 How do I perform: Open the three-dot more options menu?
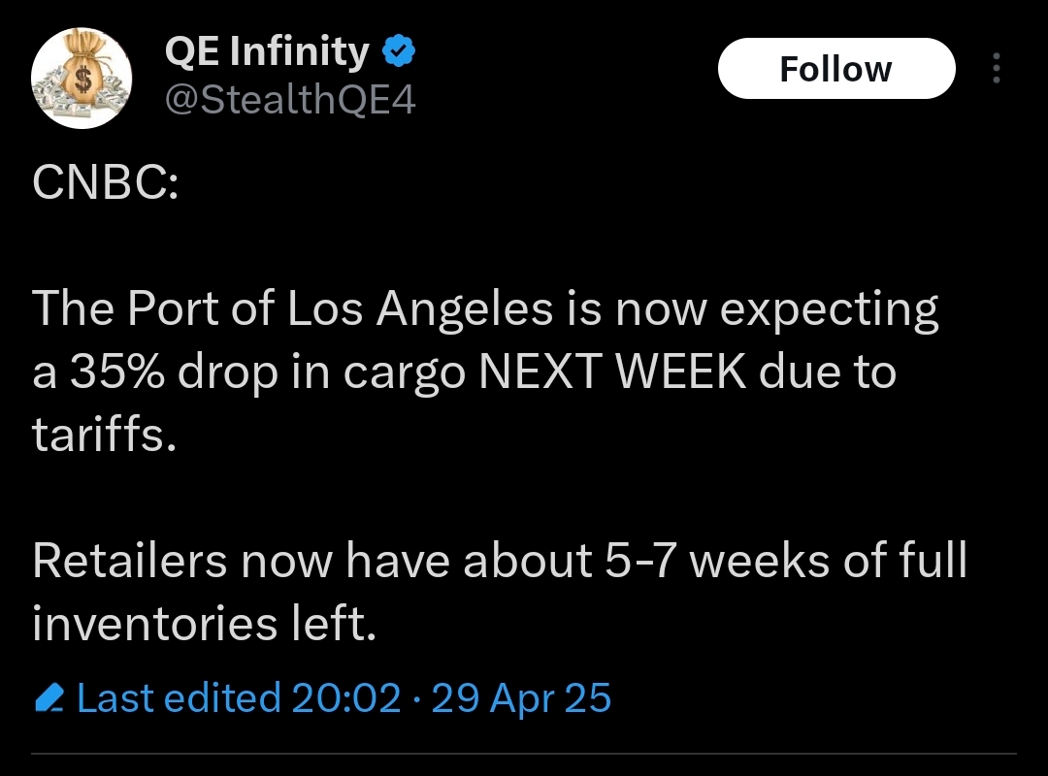(996, 68)
